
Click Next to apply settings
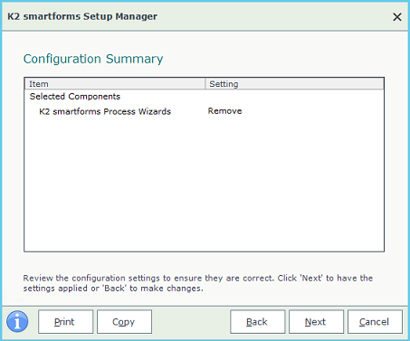point(316,322)
